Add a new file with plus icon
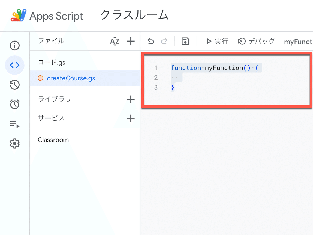This screenshot has width=313, height=235. [130, 41]
